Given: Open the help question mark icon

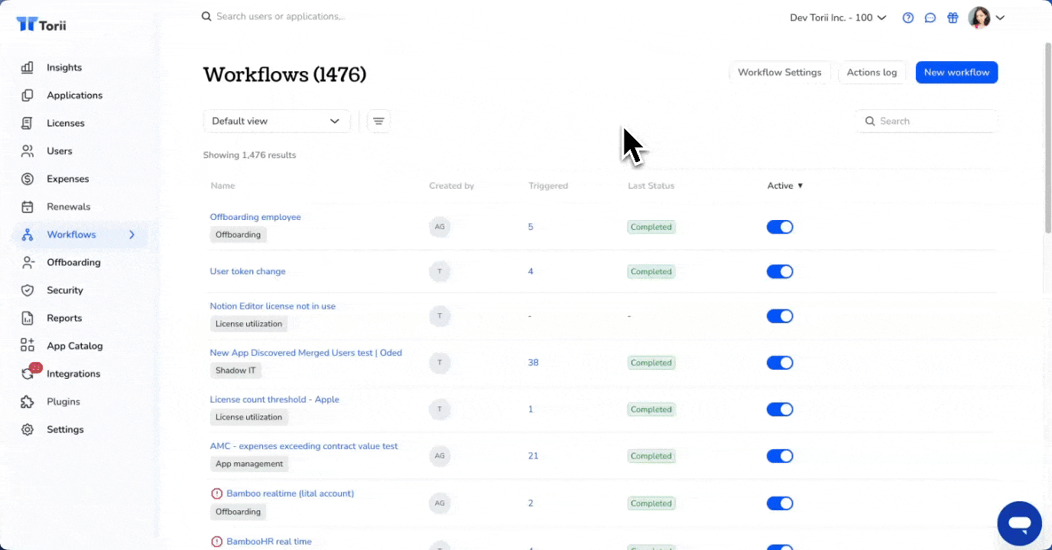Looking at the screenshot, I should (908, 18).
